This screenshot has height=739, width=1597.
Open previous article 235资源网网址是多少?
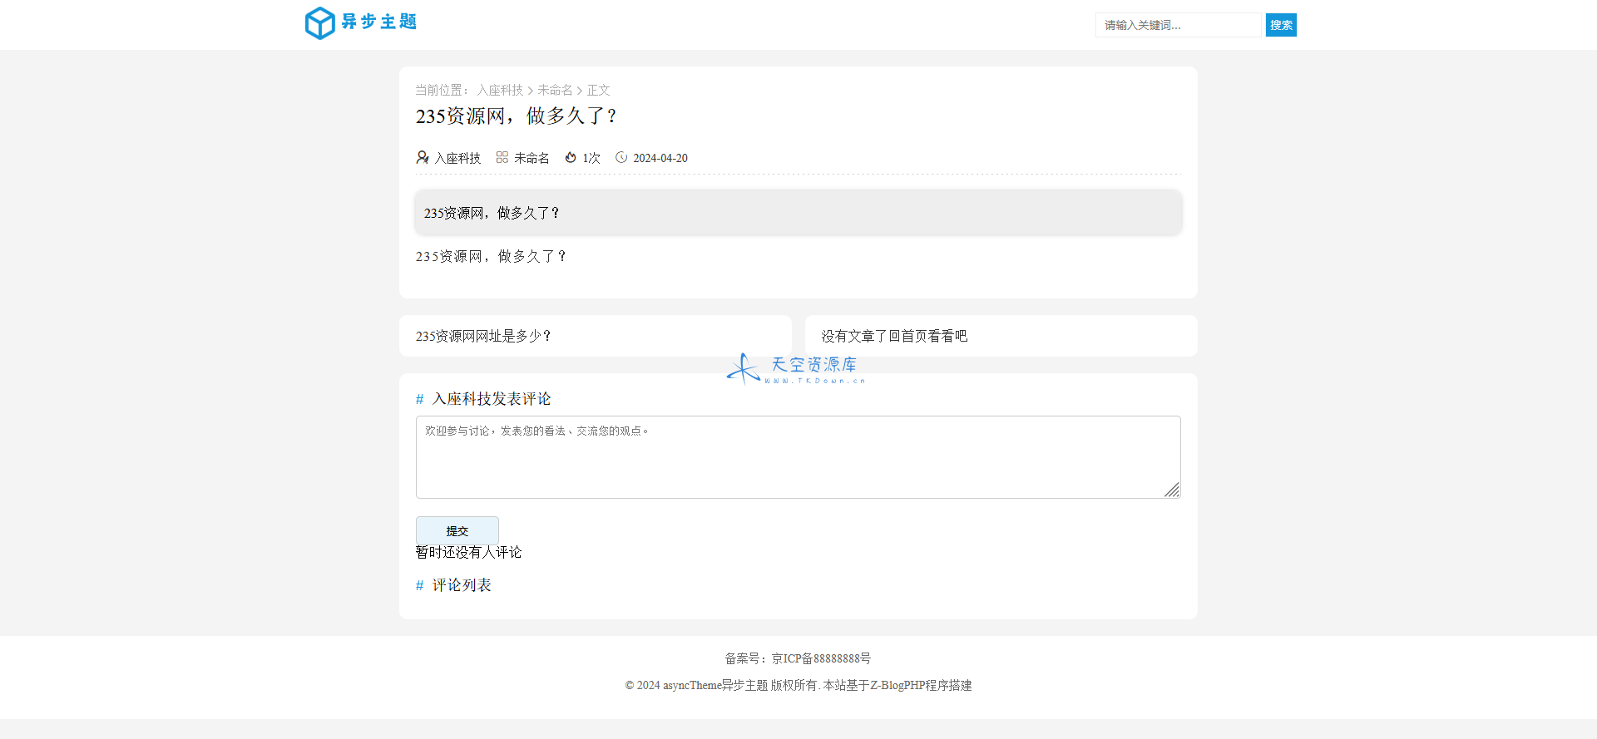tap(483, 336)
